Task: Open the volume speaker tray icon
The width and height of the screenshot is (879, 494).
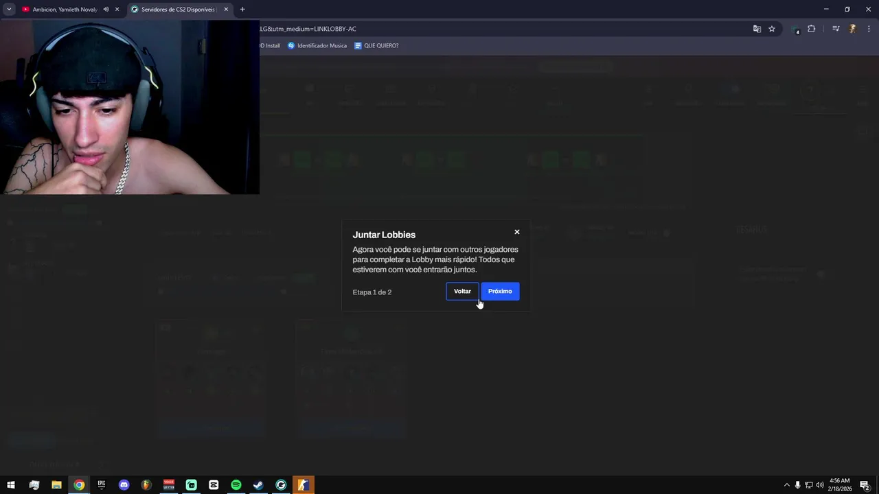Action: point(819,485)
